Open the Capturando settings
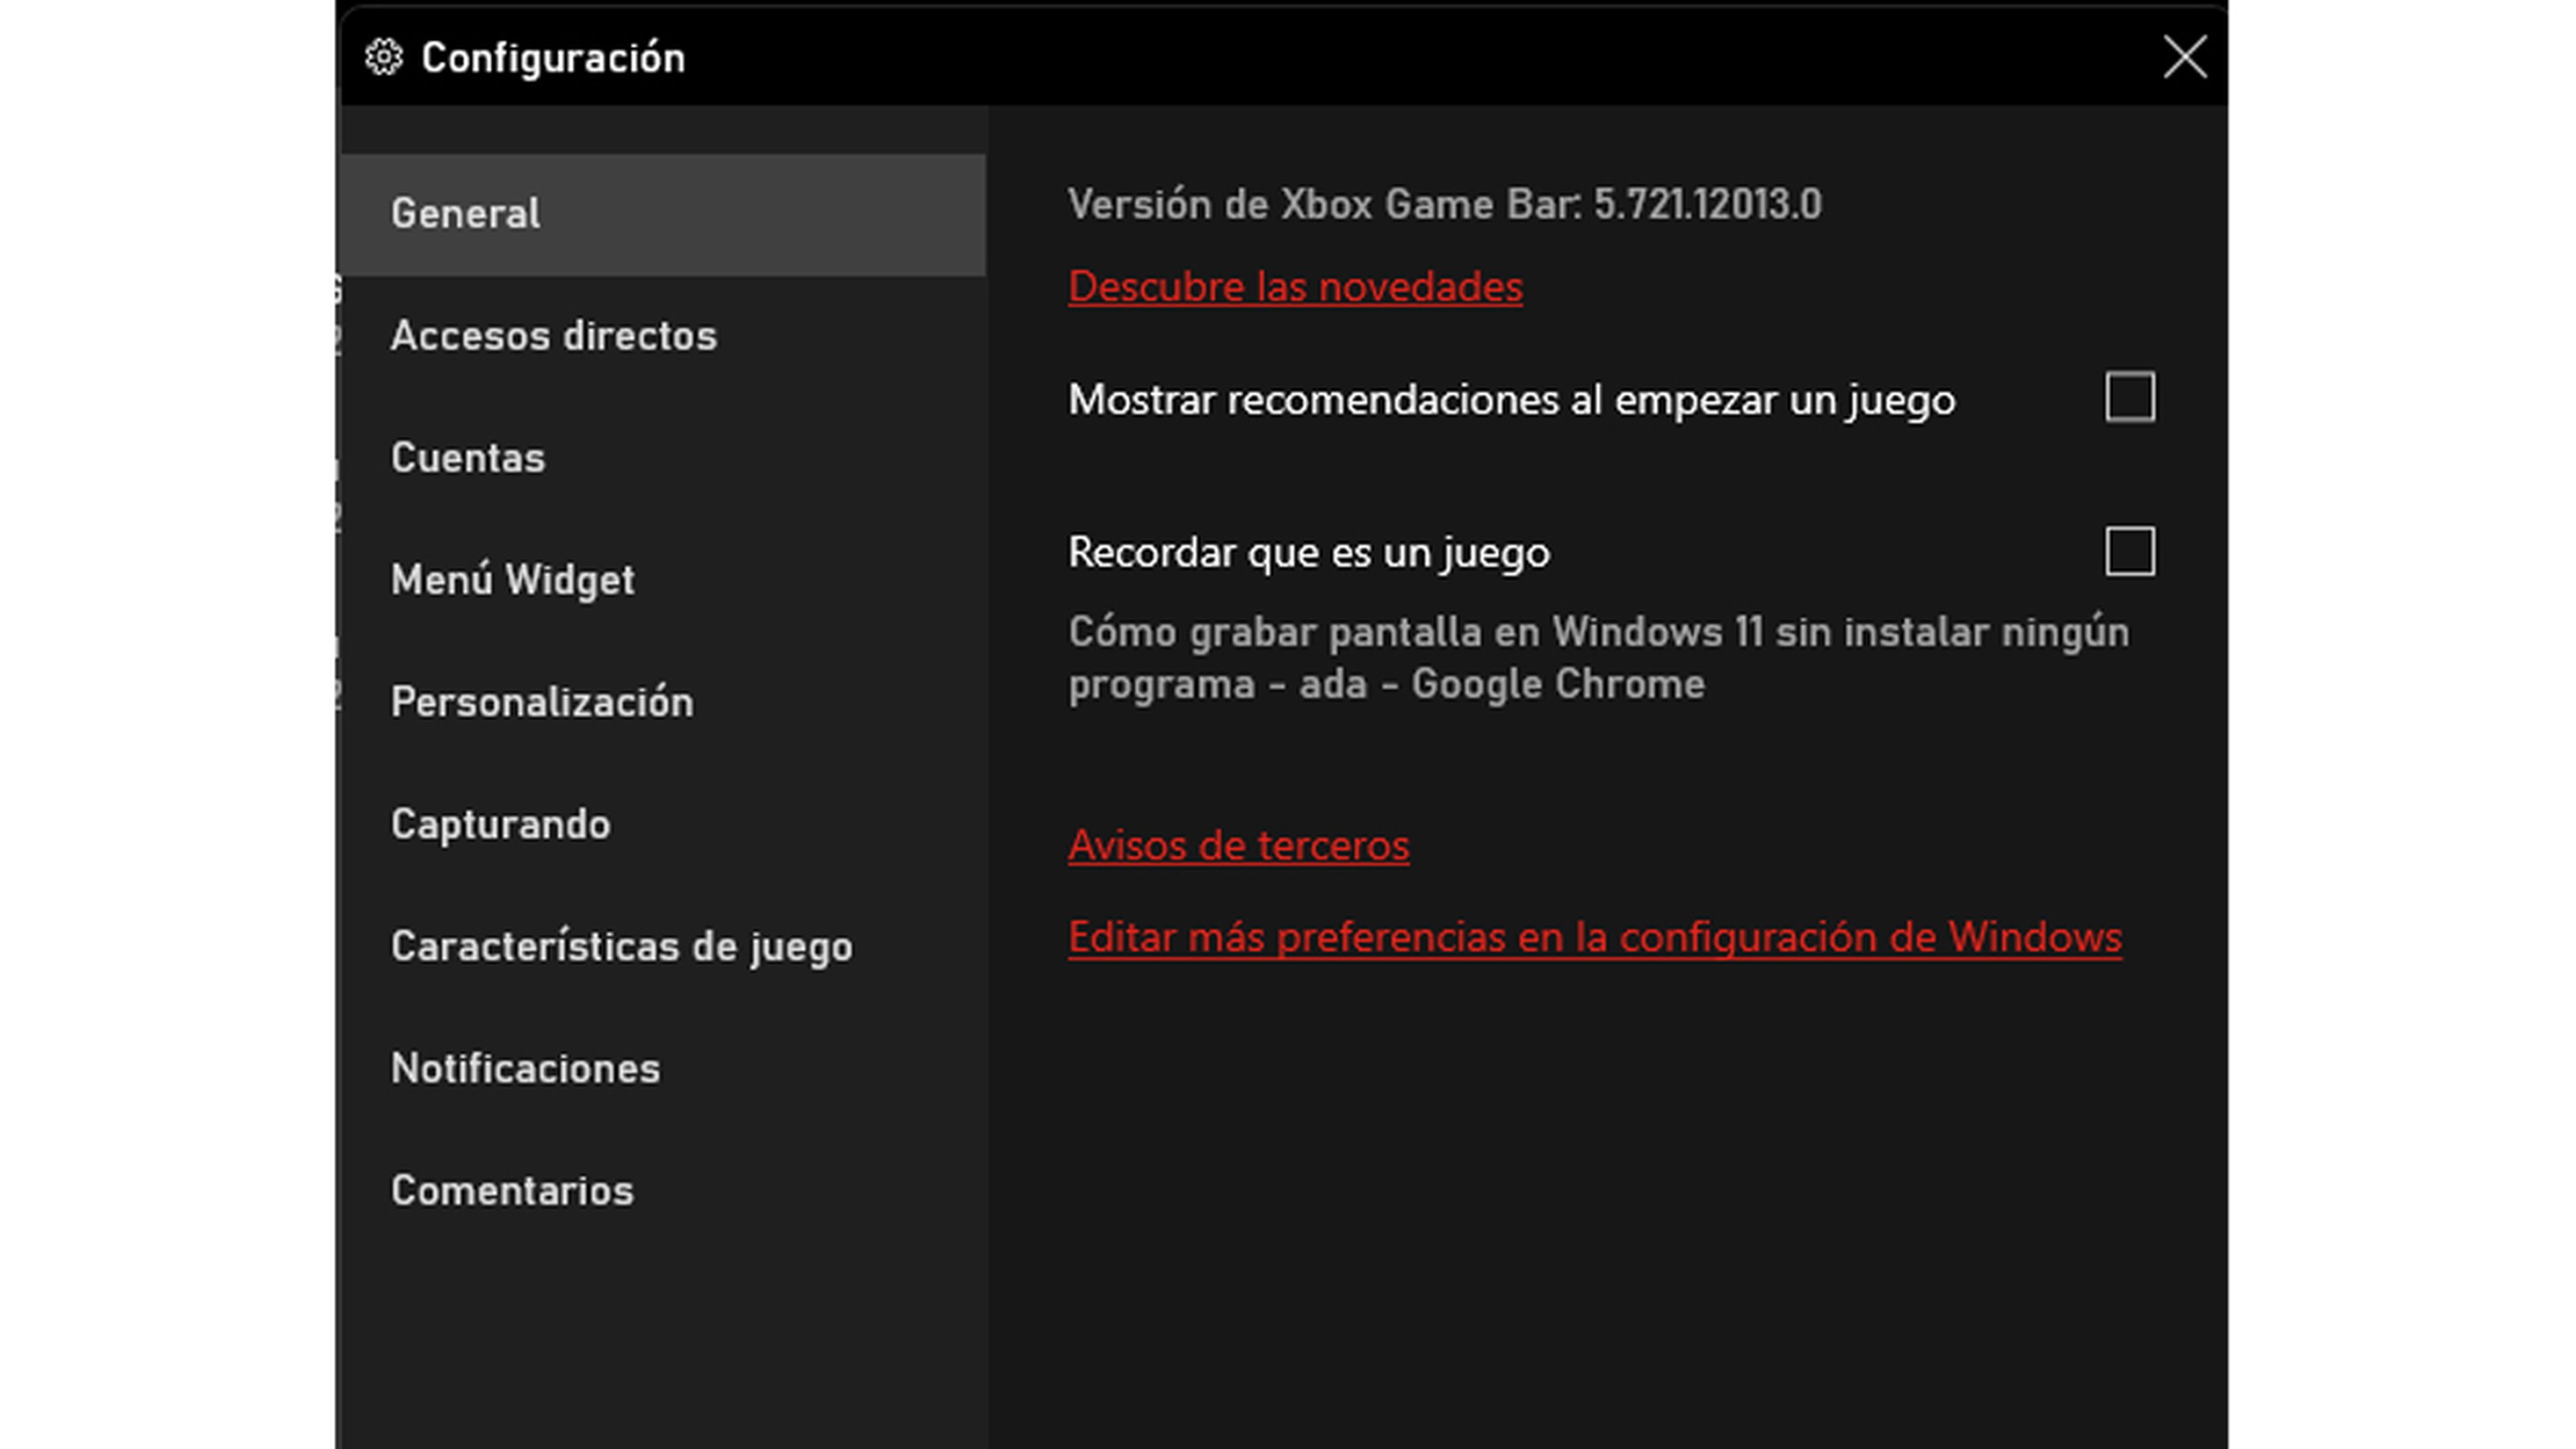The height and width of the screenshot is (1449, 2576). point(662,824)
